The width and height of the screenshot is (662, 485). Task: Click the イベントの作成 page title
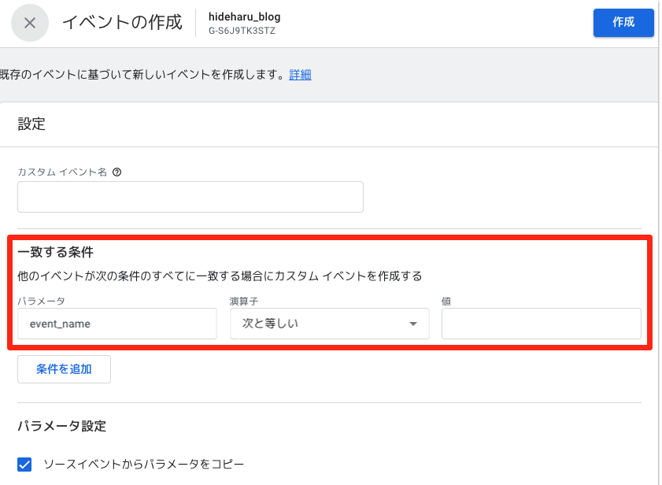(x=122, y=22)
